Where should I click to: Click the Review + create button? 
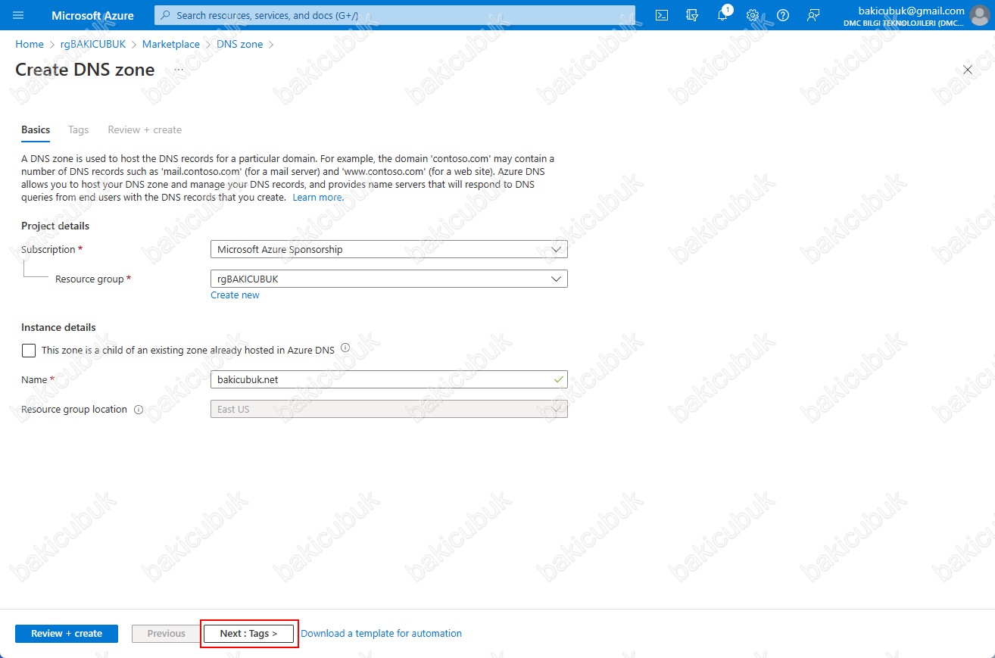pos(67,634)
